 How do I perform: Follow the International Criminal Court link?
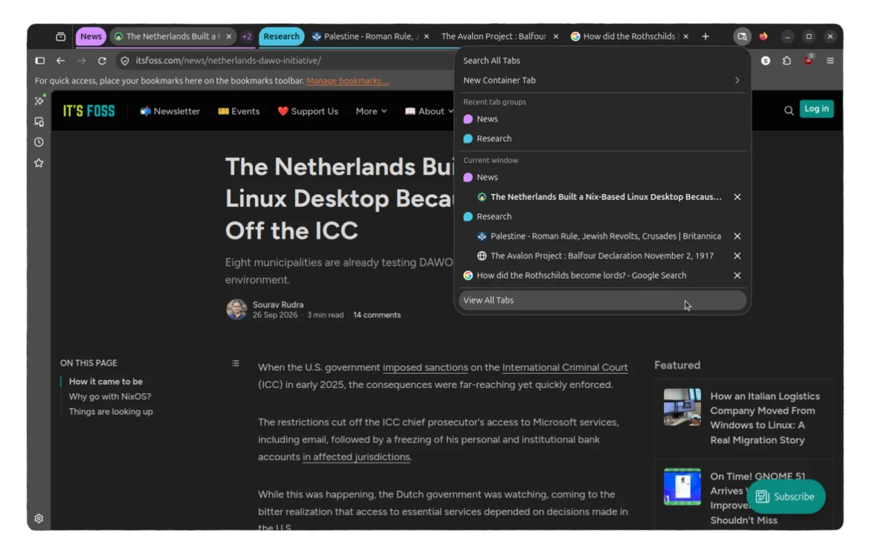[565, 368]
